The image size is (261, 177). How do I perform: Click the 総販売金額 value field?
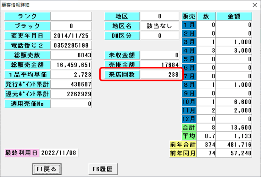pyautogui.click(x=71, y=65)
